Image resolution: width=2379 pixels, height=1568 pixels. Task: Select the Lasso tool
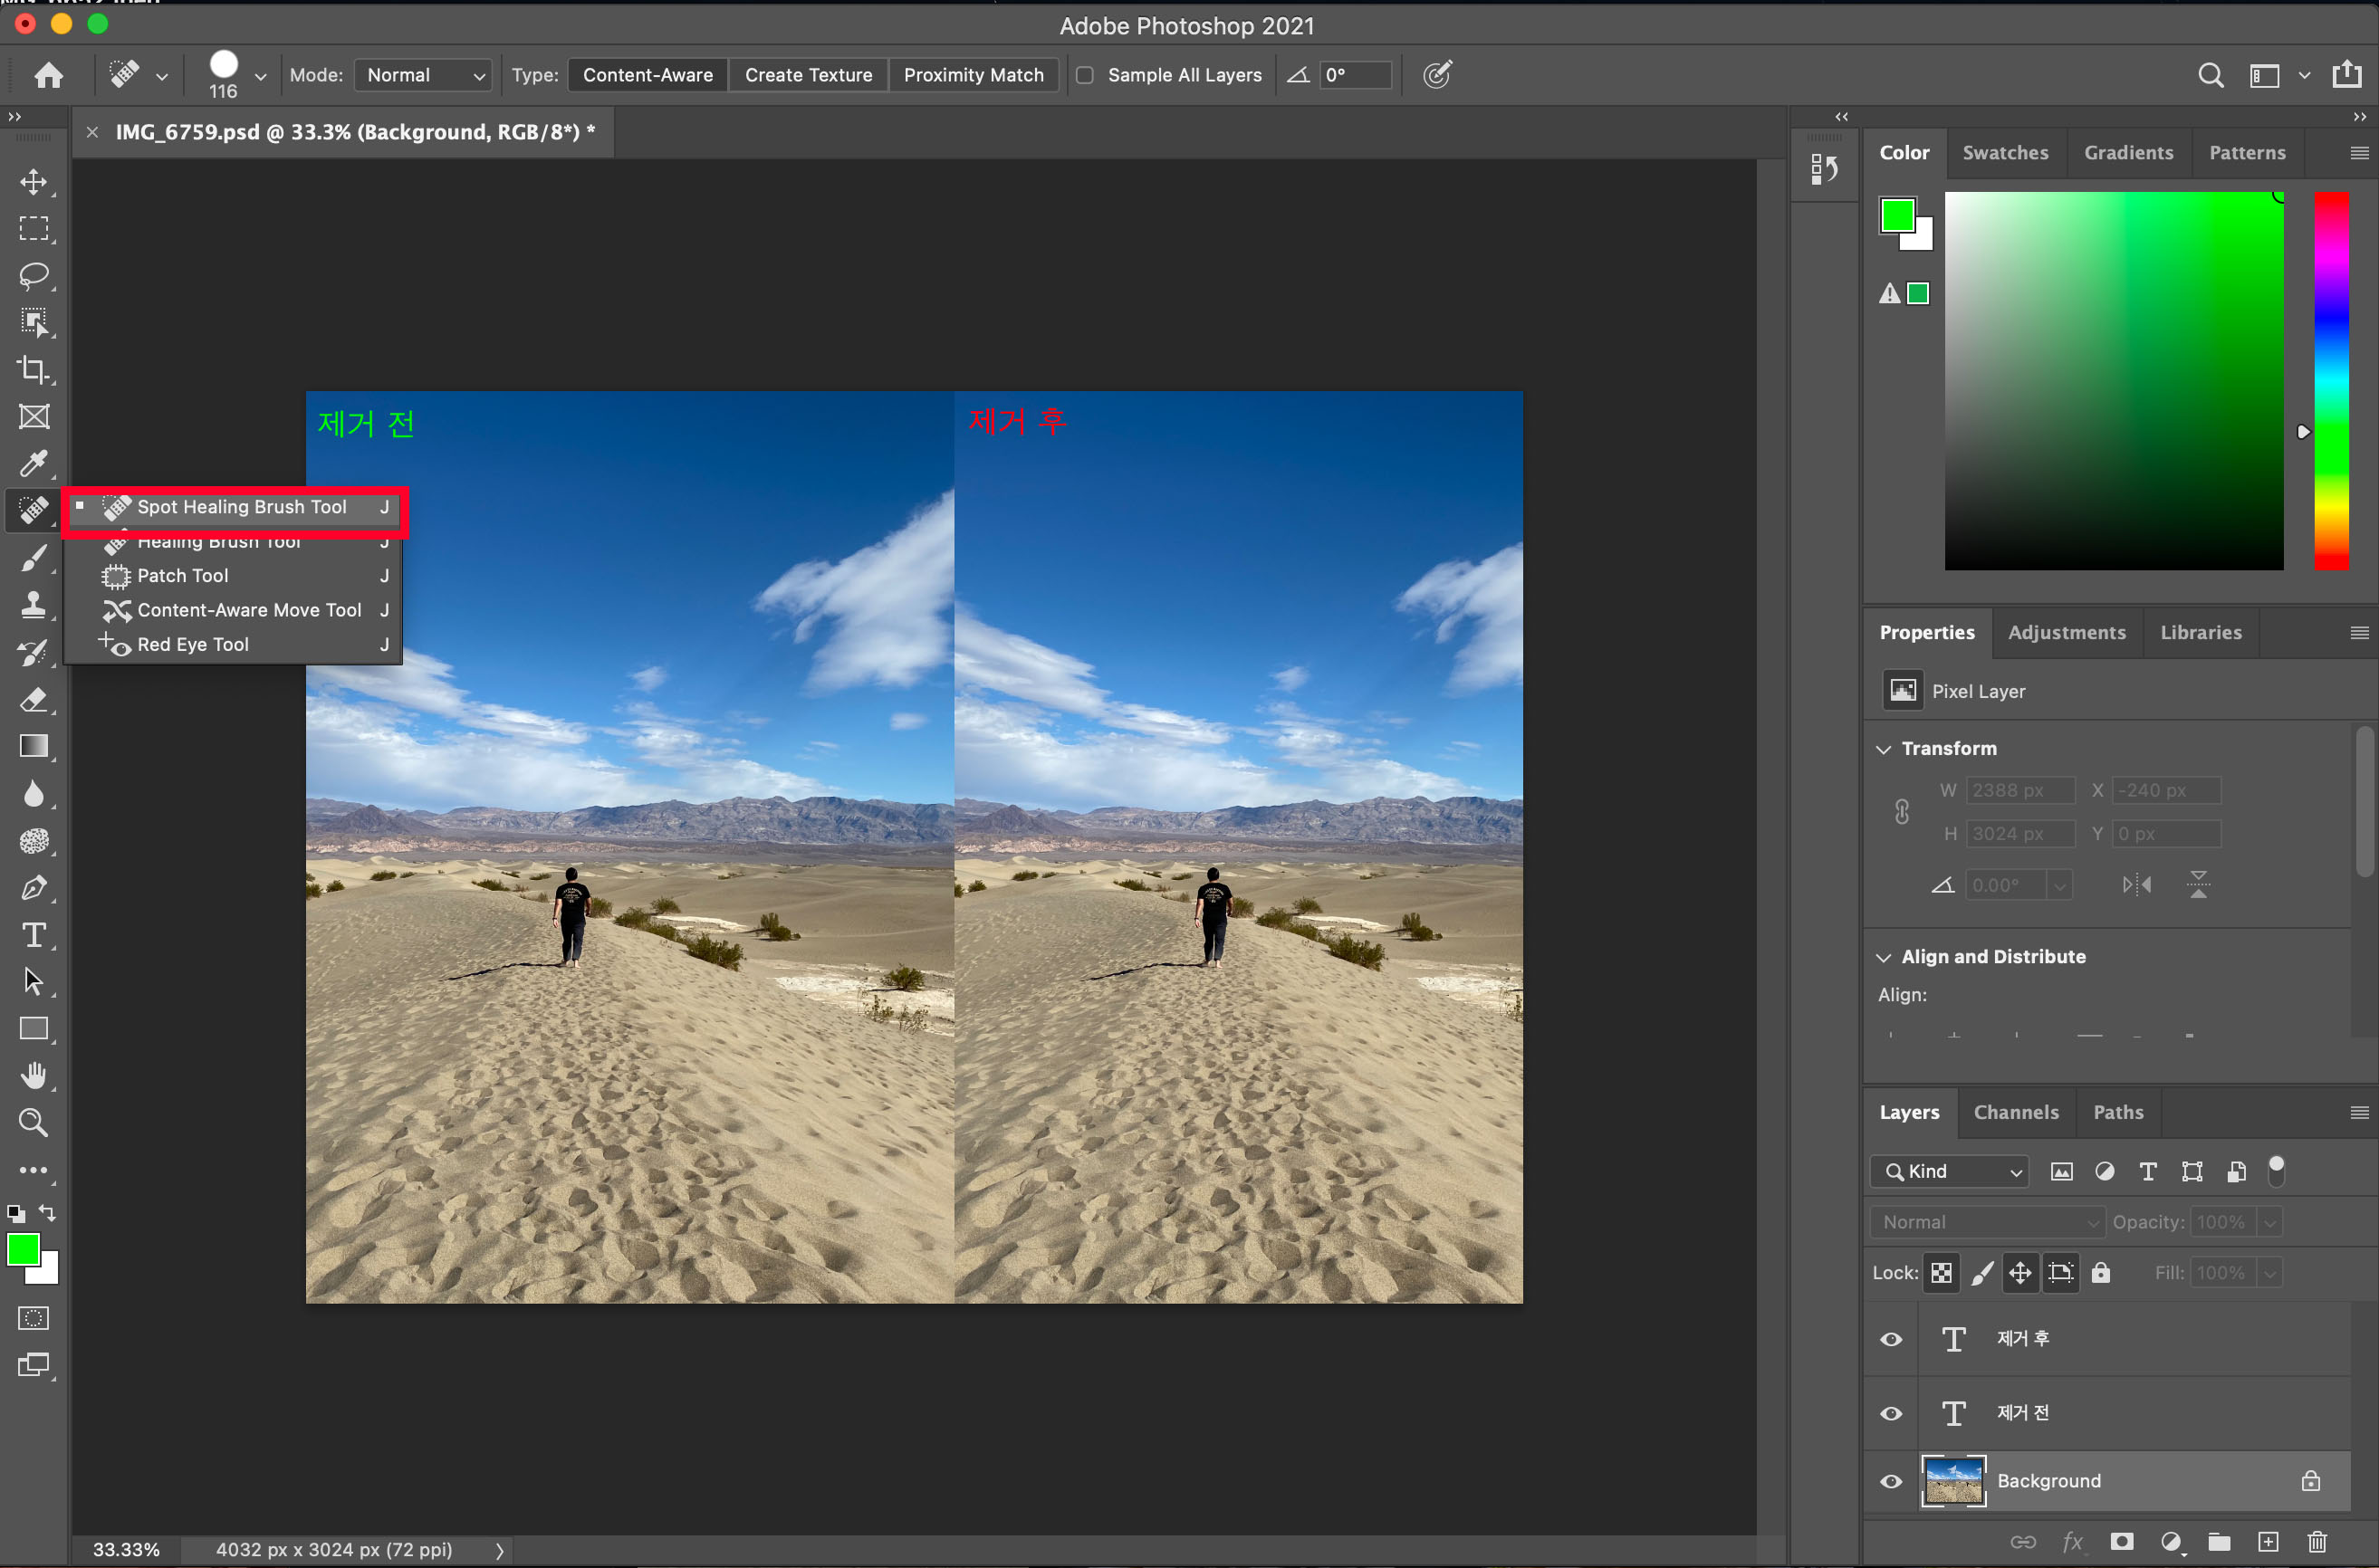[34, 275]
